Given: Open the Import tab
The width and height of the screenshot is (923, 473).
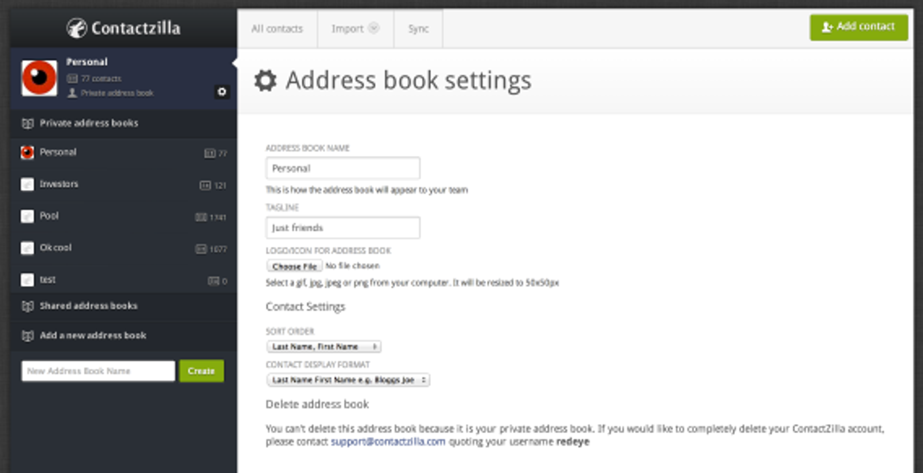Looking at the screenshot, I should pos(355,28).
